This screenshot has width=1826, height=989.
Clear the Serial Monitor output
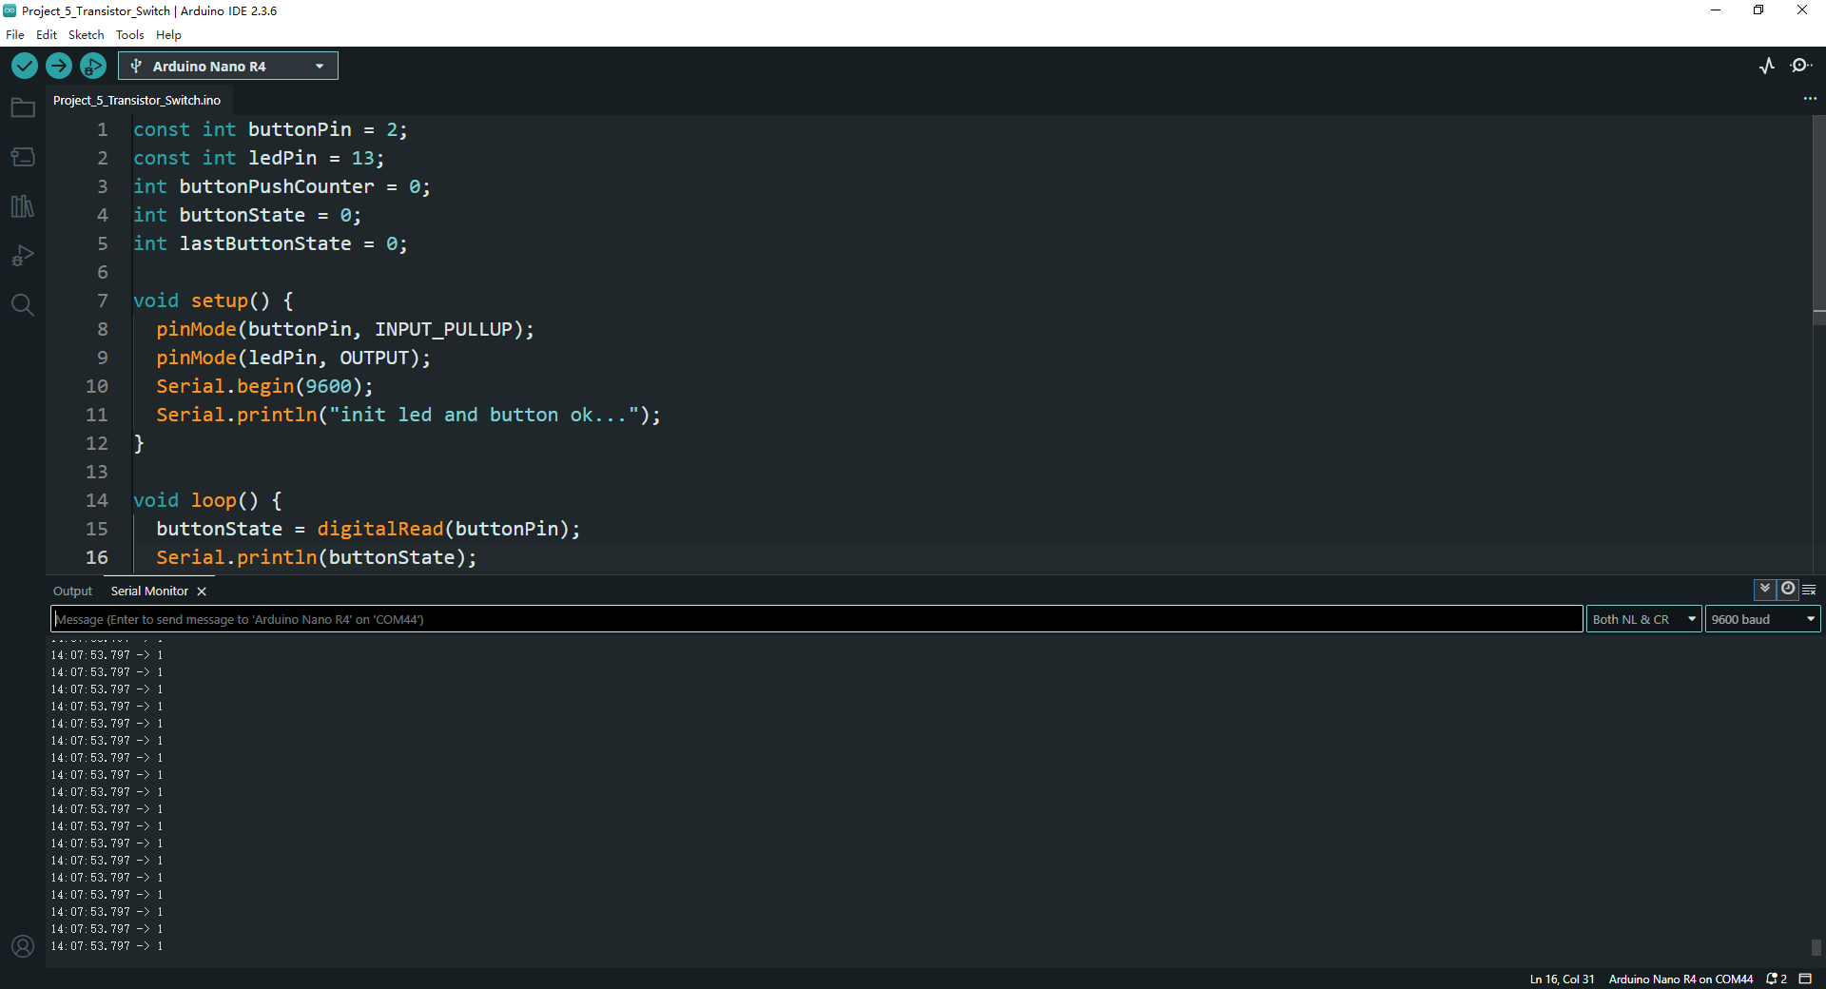click(1809, 590)
